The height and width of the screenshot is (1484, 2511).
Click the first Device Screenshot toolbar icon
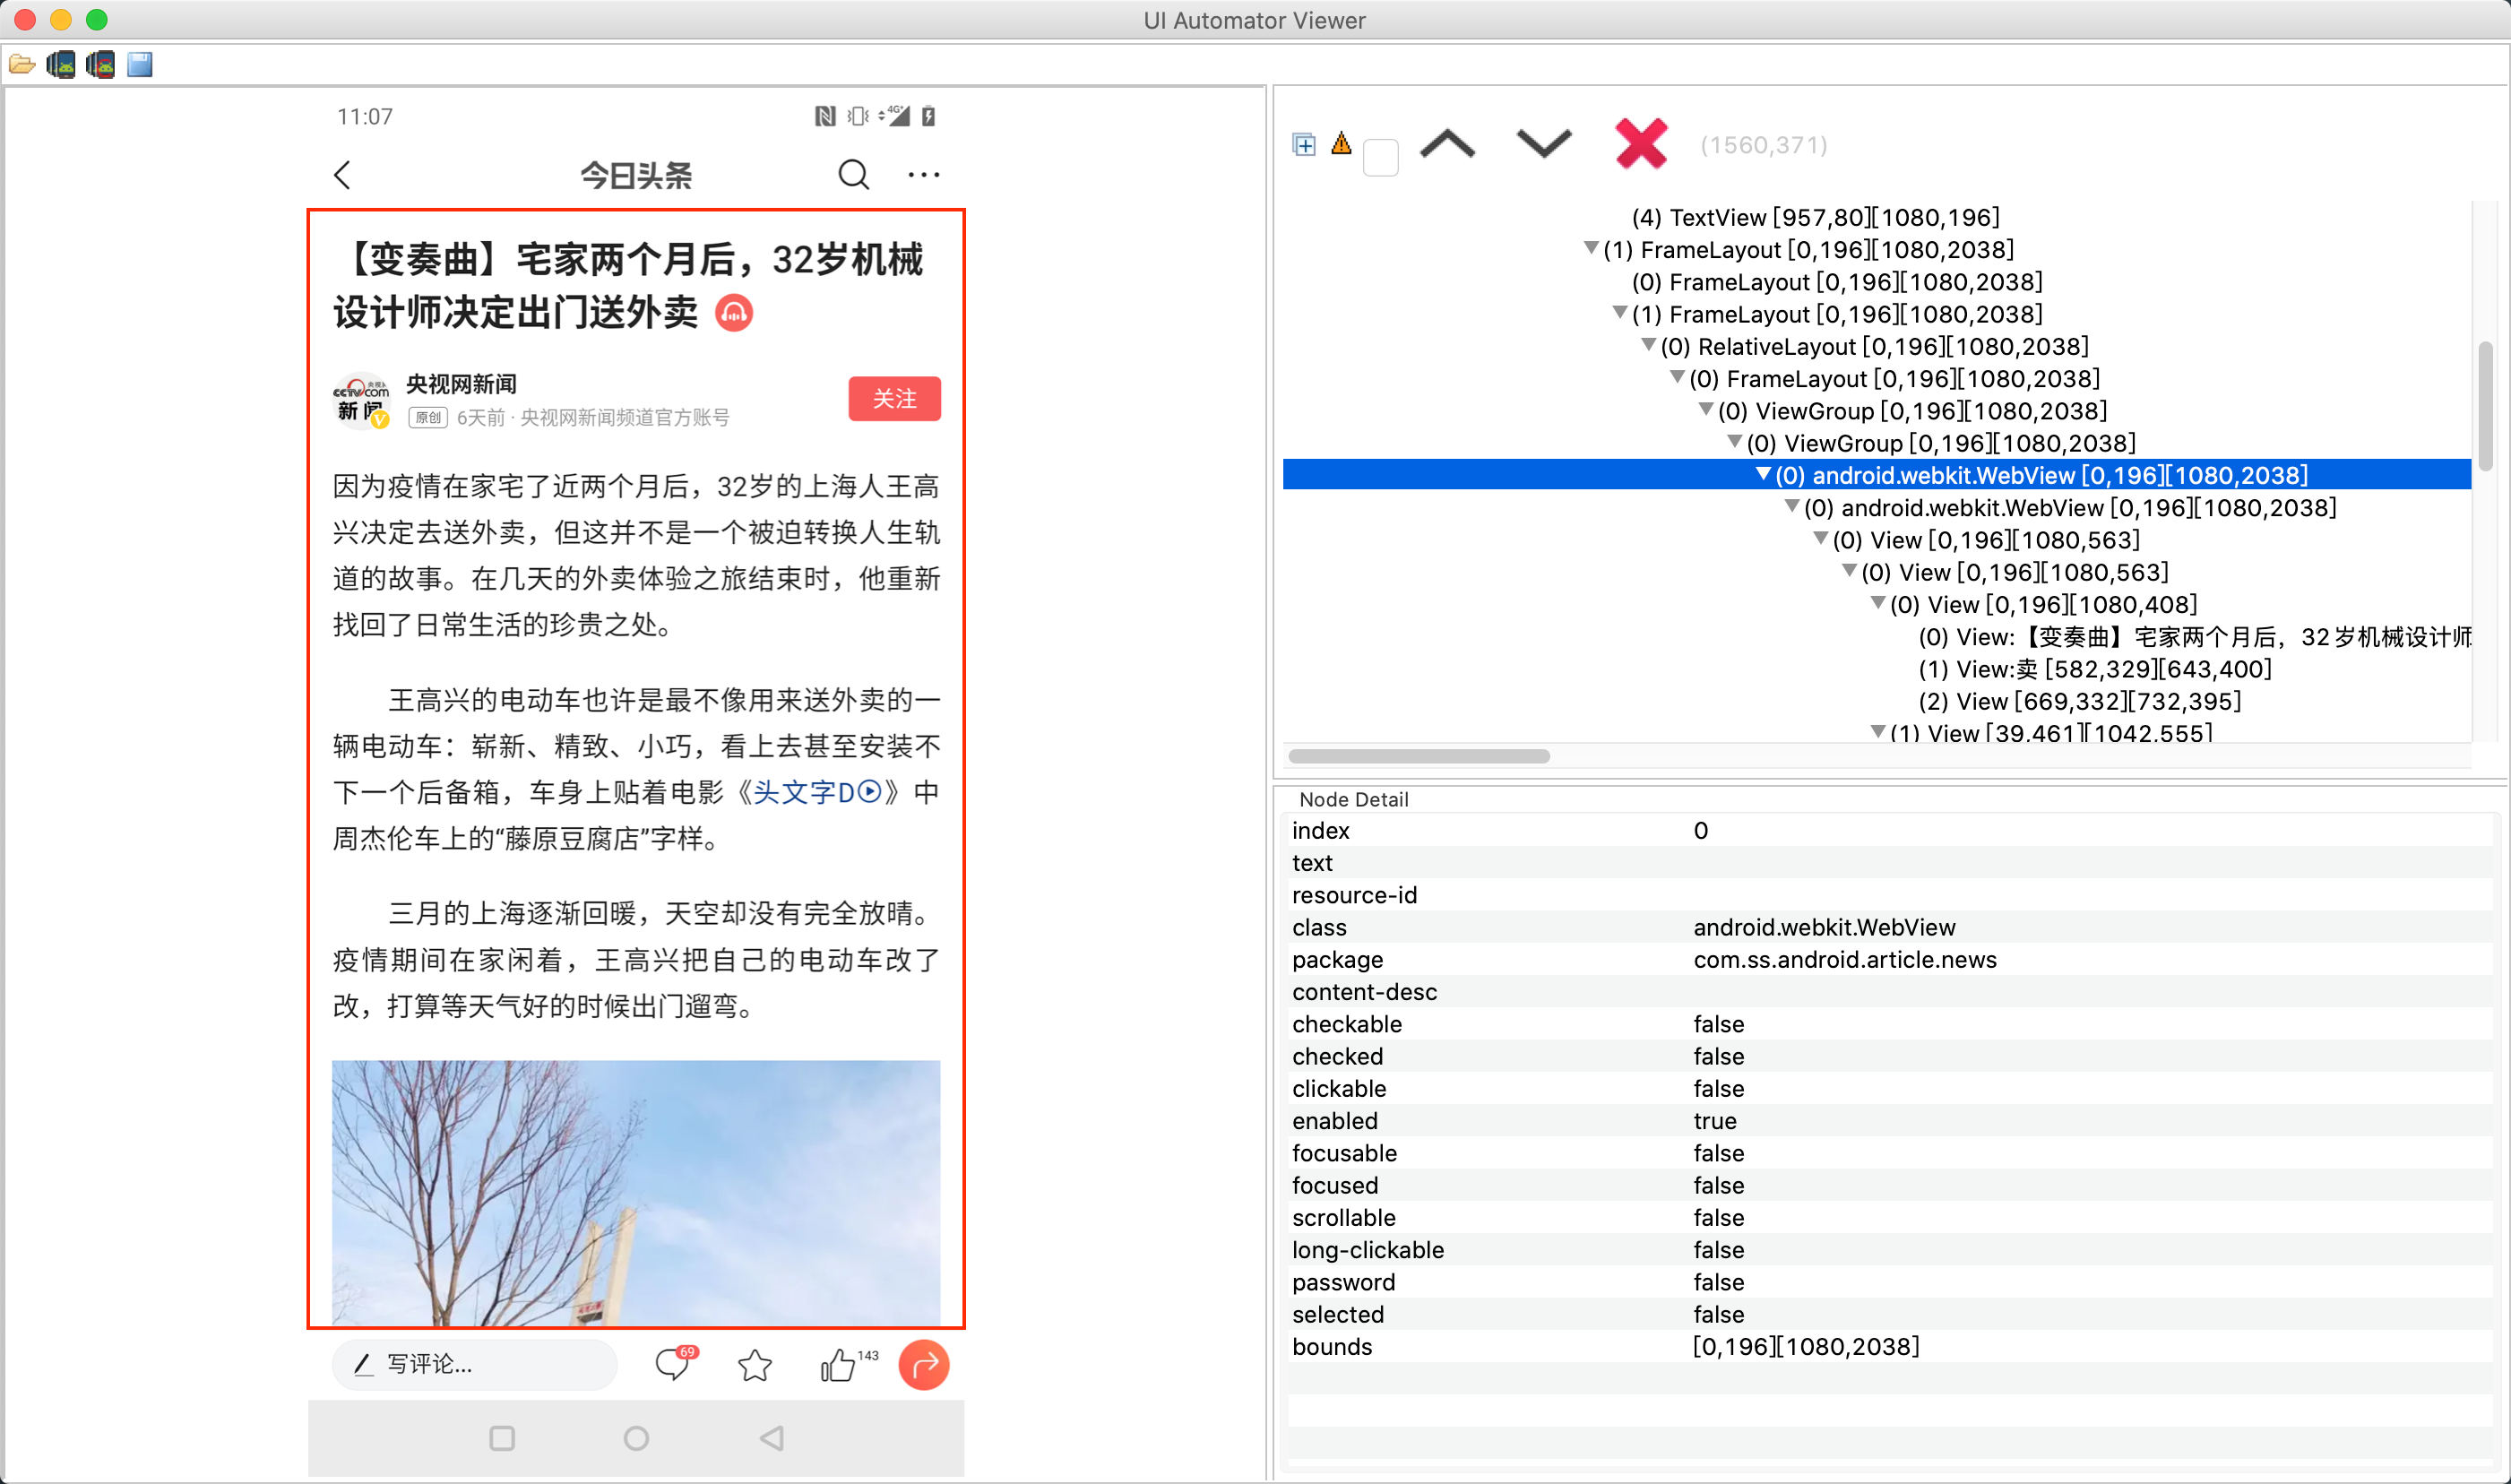tap(61, 65)
